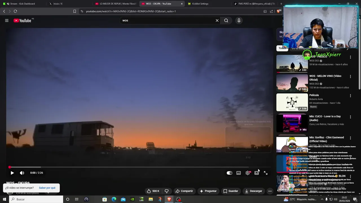The height and width of the screenshot is (203, 361).
Task: Close the WOS - OKUPA browser tab
Action: tap(182, 4)
